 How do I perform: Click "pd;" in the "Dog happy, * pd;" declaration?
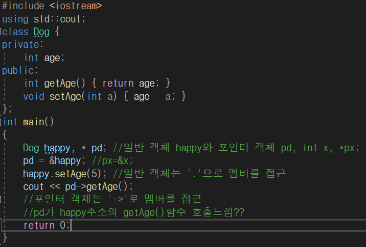(99, 148)
